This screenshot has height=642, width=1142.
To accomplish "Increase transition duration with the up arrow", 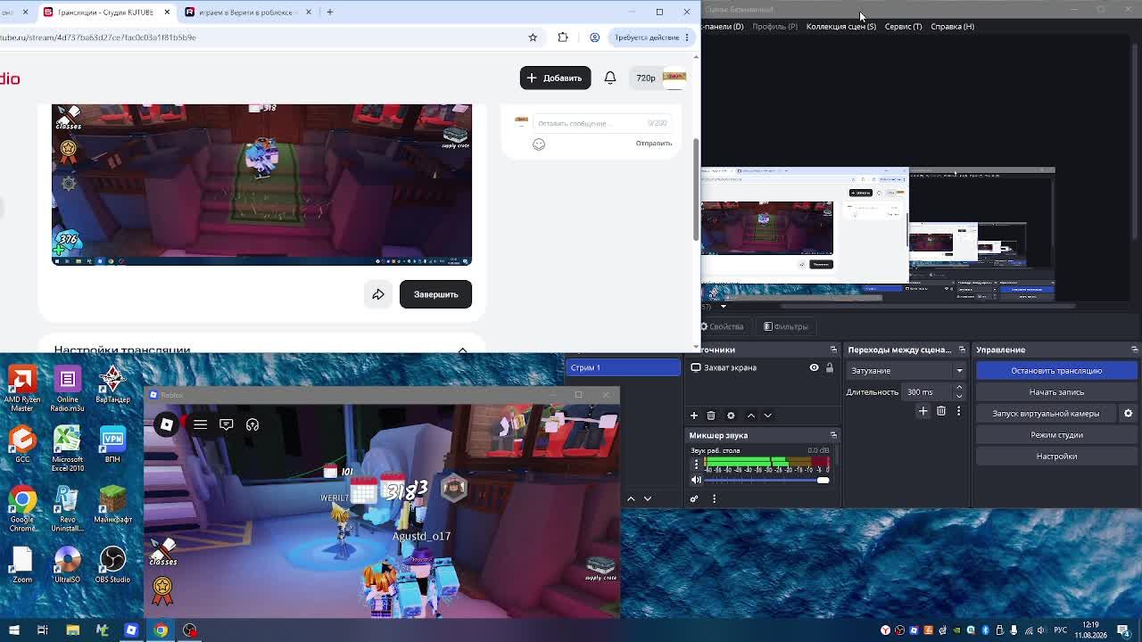I will click(x=959, y=388).
